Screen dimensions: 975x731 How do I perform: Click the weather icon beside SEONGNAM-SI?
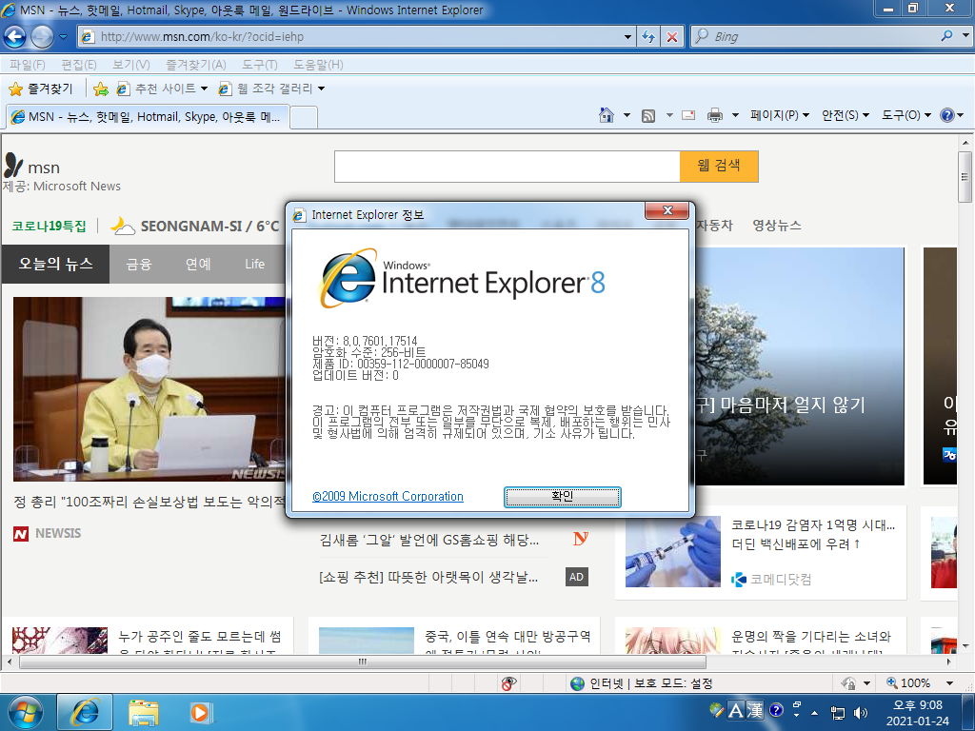click(x=123, y=226)
